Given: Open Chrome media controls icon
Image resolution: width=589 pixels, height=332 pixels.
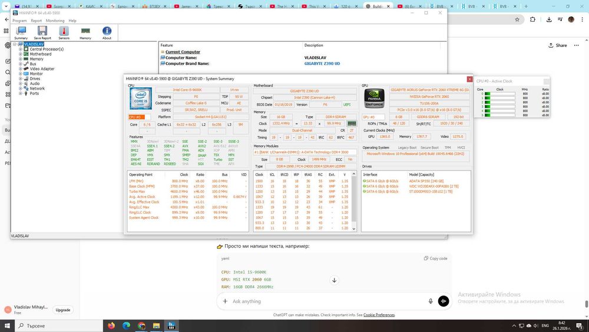Looking at the screenshot, I should [x=560, y=19].
